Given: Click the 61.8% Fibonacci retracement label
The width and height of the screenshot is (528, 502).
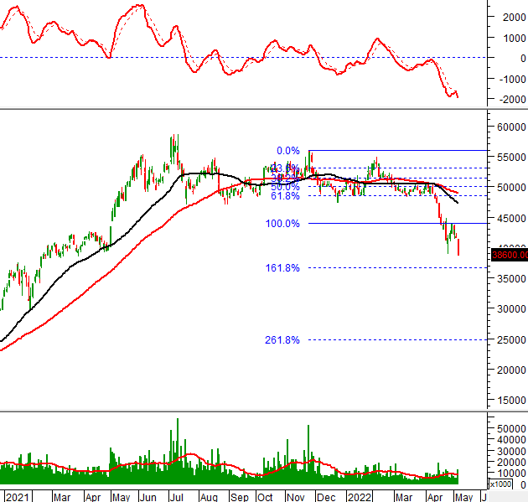Looking at the screenshot, I should (285, 196).
